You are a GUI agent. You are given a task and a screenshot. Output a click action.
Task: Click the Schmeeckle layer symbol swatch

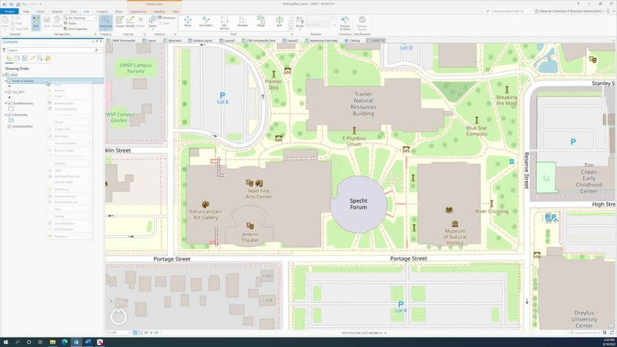(11, 121)
